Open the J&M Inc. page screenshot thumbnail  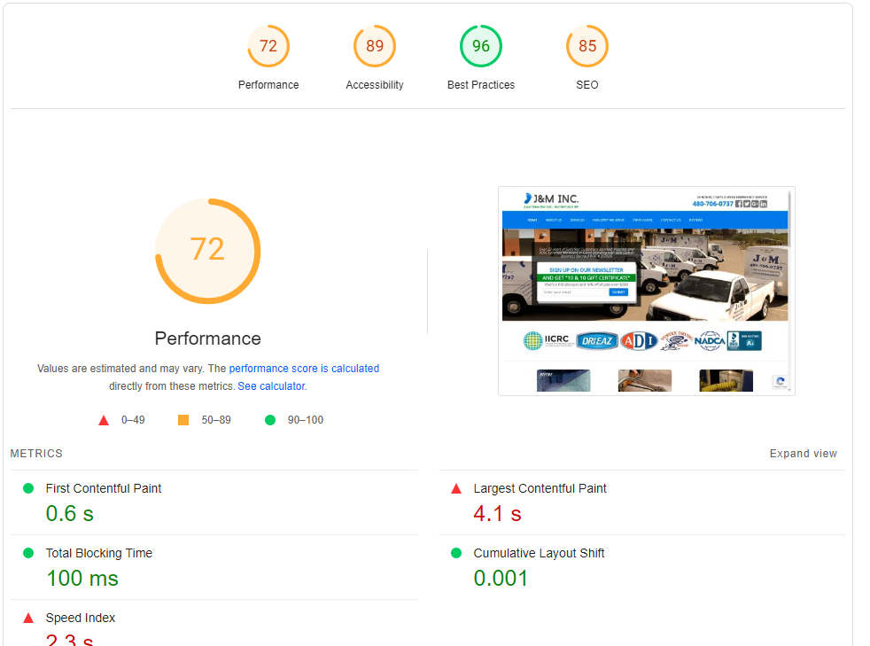click(x=647, y=291)
